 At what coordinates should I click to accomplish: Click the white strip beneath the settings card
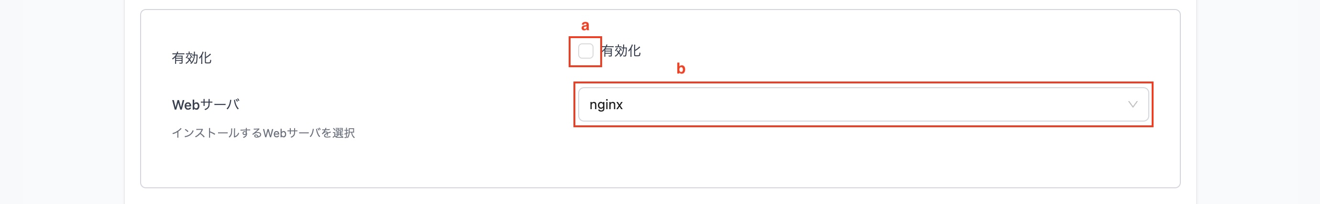(660, 196)
